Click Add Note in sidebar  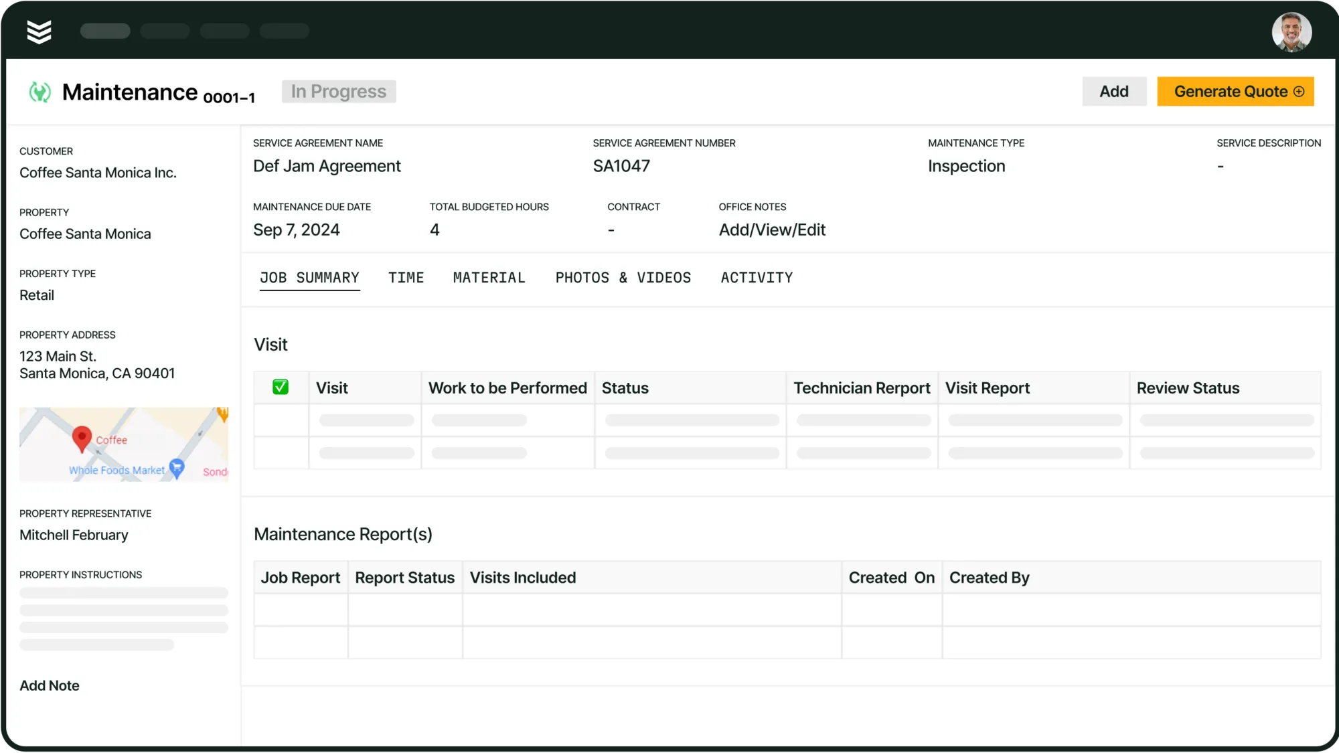[50, 685]
